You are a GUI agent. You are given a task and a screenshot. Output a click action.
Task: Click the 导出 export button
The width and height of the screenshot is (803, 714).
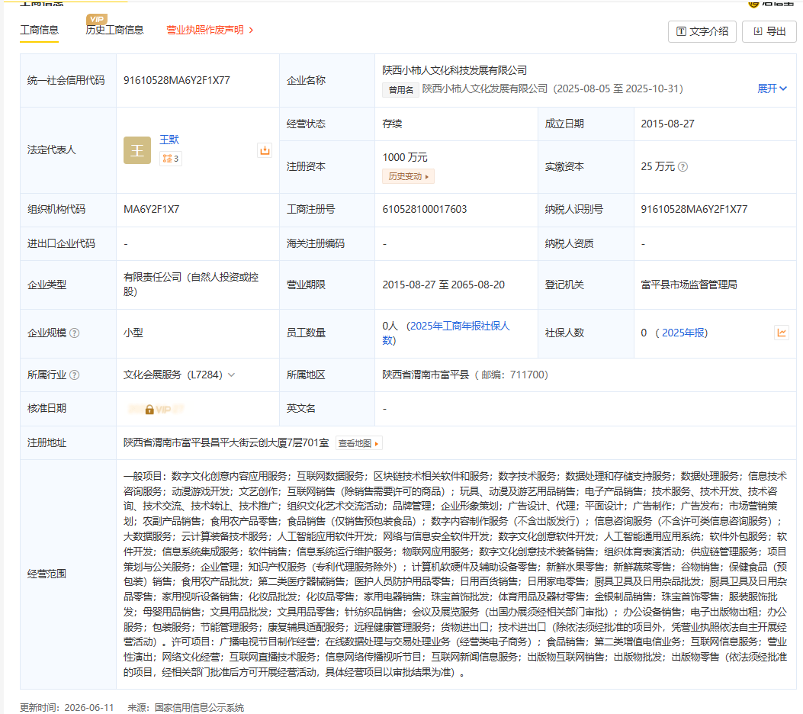[x=769, y=31]
